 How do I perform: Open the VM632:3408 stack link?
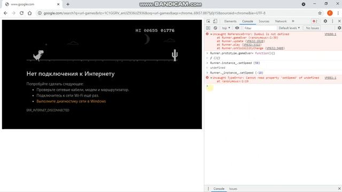(x=275, y=48)
